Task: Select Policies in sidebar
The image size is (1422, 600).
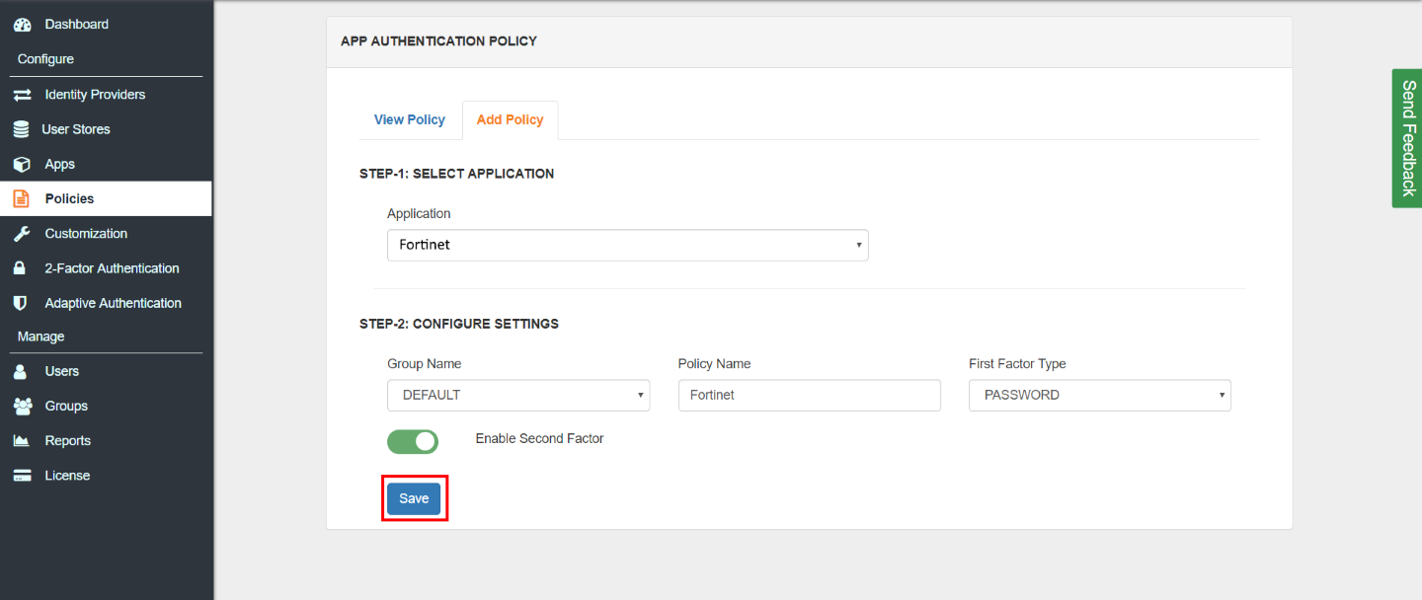Action: [x=106, y=198]
